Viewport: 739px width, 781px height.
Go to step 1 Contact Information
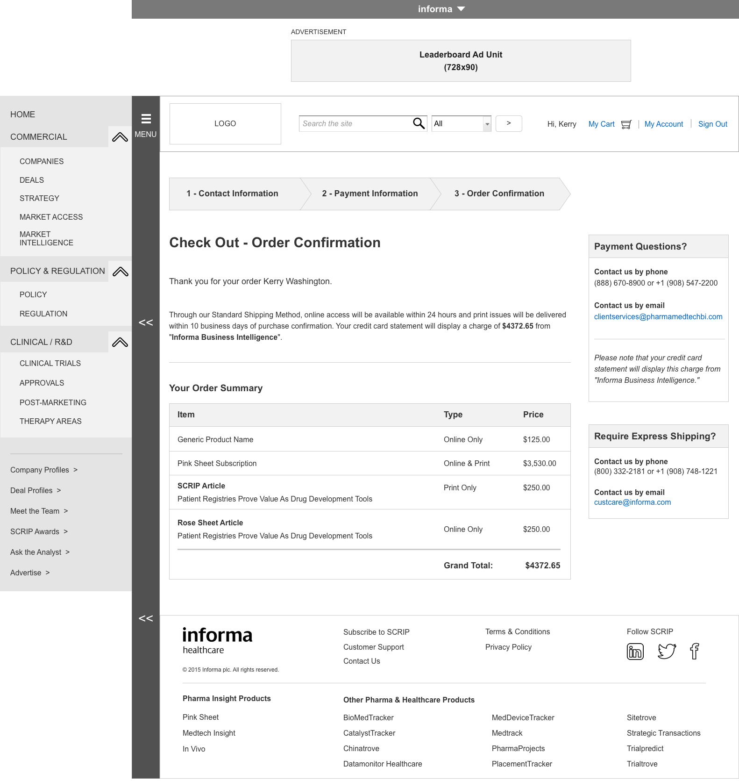(x=235, y=193)
